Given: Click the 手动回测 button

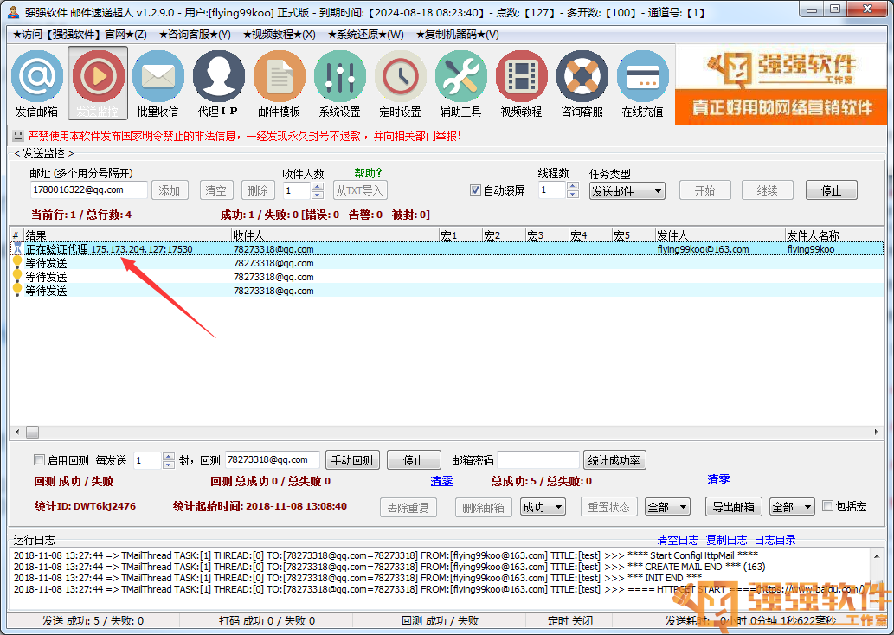Looking at the screenshot, I should coord(352,460).
